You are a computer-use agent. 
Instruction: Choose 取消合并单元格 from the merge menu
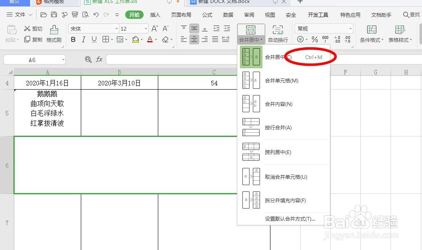(x=286, y=177)
